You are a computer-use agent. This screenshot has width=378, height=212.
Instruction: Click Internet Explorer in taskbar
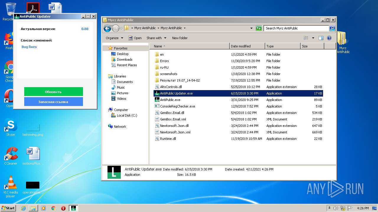(x=23, y=208)
